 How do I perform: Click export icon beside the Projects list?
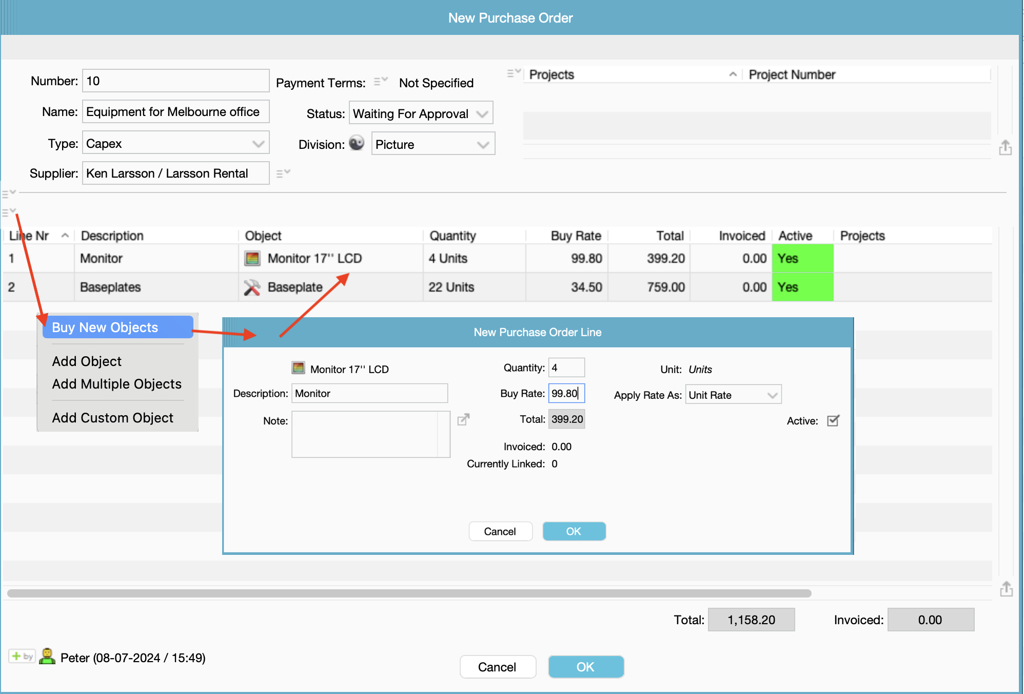pyautogui.click(x=1005, y=148)
